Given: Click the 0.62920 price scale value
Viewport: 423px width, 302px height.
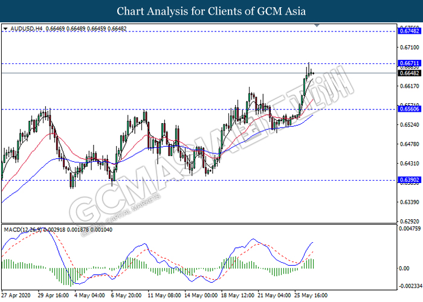Looking at the screenshot, I should [x=410, y=222].
